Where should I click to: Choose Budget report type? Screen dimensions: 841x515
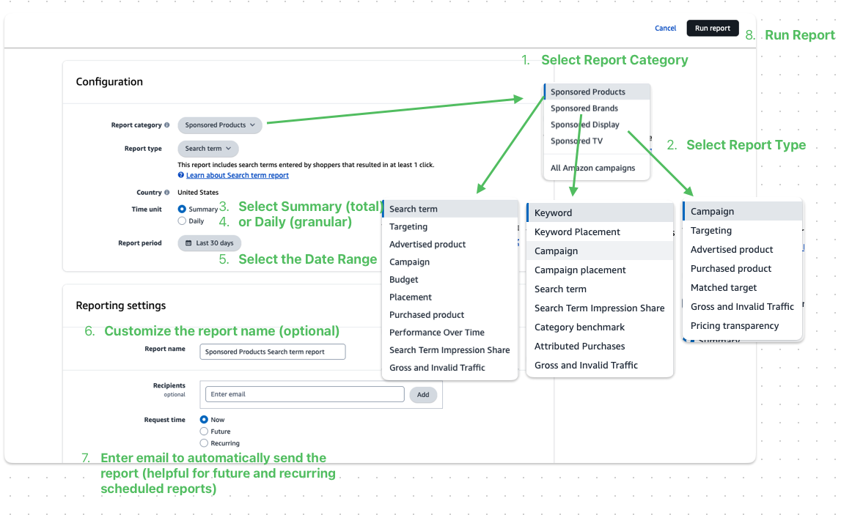450,280
